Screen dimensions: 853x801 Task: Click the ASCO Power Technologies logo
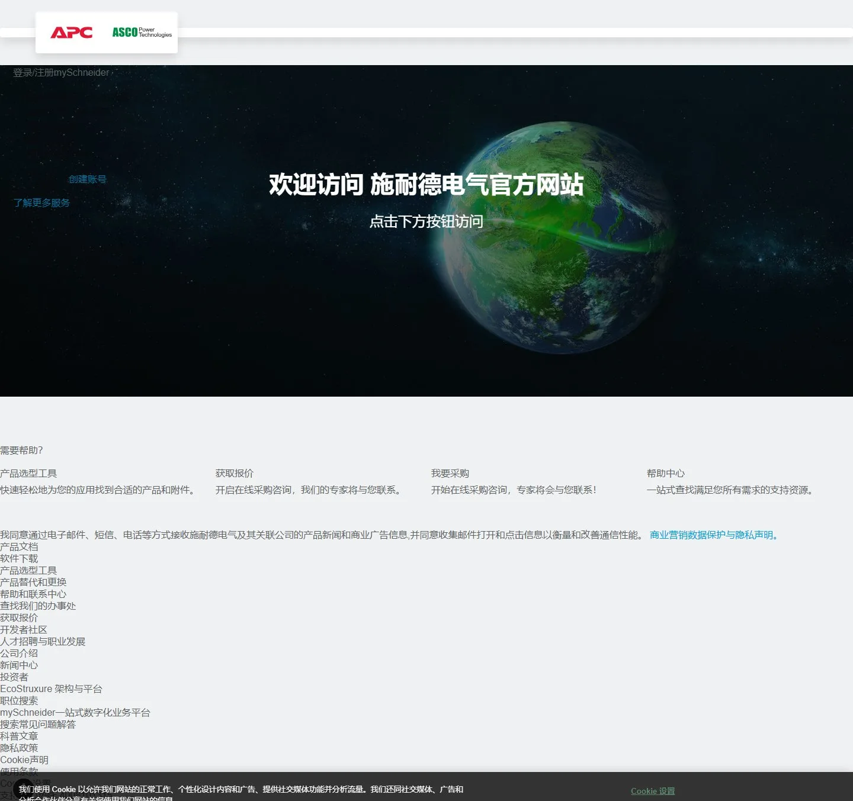[142, 32]
